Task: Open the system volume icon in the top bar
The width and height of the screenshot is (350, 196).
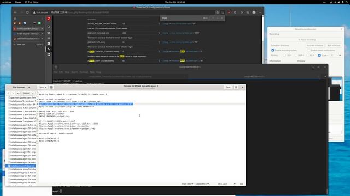Action: click(339, 2)
